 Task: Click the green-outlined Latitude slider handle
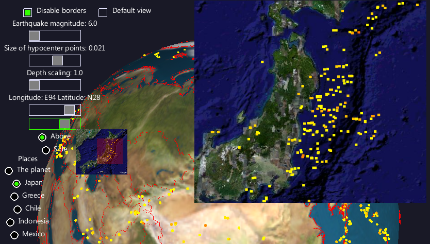(x=65, y=124)
